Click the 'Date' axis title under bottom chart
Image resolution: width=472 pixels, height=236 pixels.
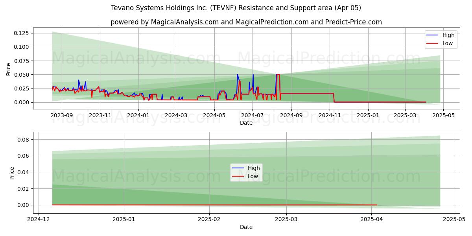pyautogui.click(x=246, y=227)
